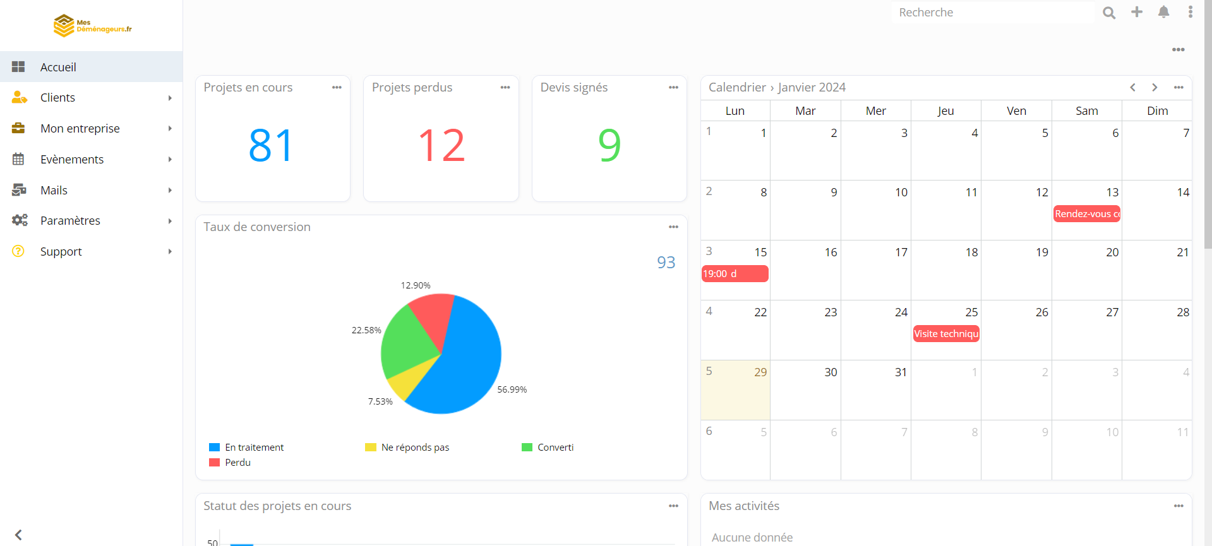Expand the Clients menu

point(92,98)
